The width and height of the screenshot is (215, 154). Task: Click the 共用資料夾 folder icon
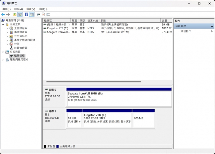11,36
